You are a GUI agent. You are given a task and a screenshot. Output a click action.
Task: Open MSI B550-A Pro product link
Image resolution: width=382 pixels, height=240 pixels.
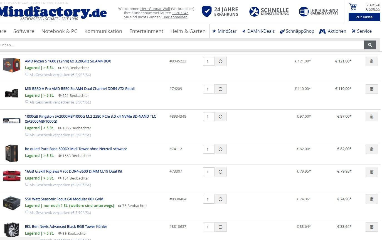[x=80, y=89]
